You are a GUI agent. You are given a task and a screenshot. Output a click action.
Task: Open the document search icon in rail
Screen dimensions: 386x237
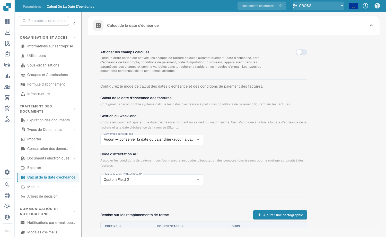[x=7, y=43]
